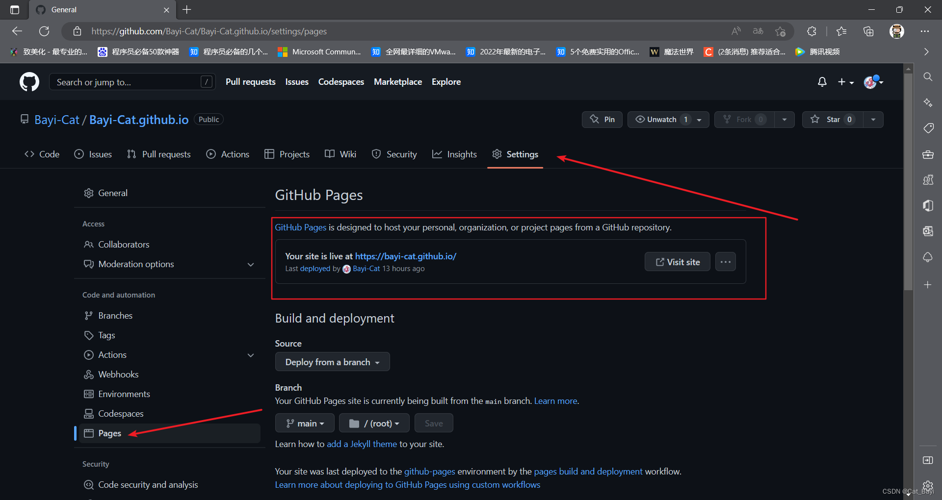Open Code security and analysis settings
This screenshot has height=500, width=942.
[148, 485]
